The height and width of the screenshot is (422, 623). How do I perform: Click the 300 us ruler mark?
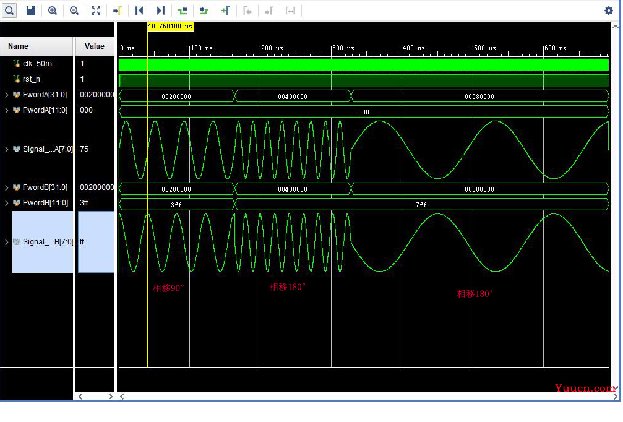pyautogui.click(x=343, y=48)
